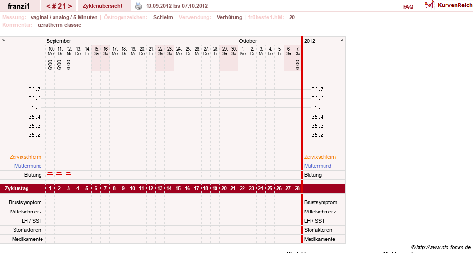Click the 24. Mo date header
Viewport: 473px width, 253px height.
click(x=179, y=51)
